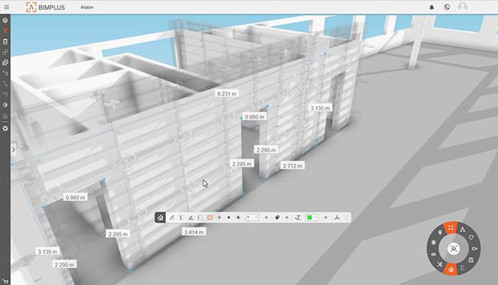Select the crosshair point tool in toolbar
Viewport: 498px width, 285px height.
pos(219,217)
